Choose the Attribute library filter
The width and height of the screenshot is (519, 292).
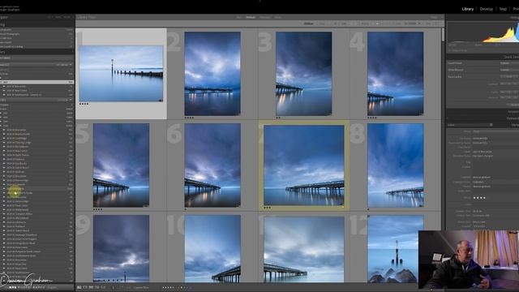[251, 17]
